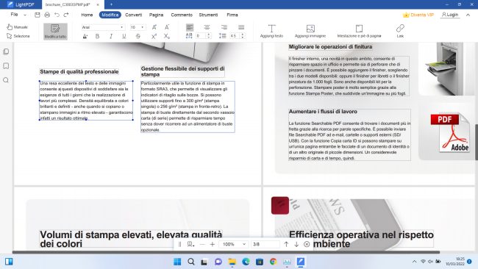
Task: Toggle bold text formatting
Action: (98, 36)
